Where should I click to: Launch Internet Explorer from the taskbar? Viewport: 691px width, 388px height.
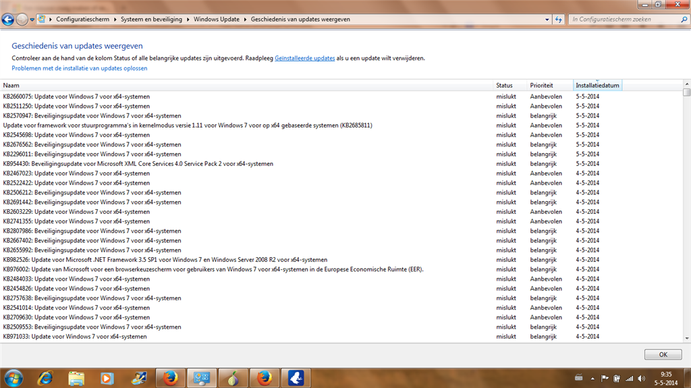(x=45, y=379)
